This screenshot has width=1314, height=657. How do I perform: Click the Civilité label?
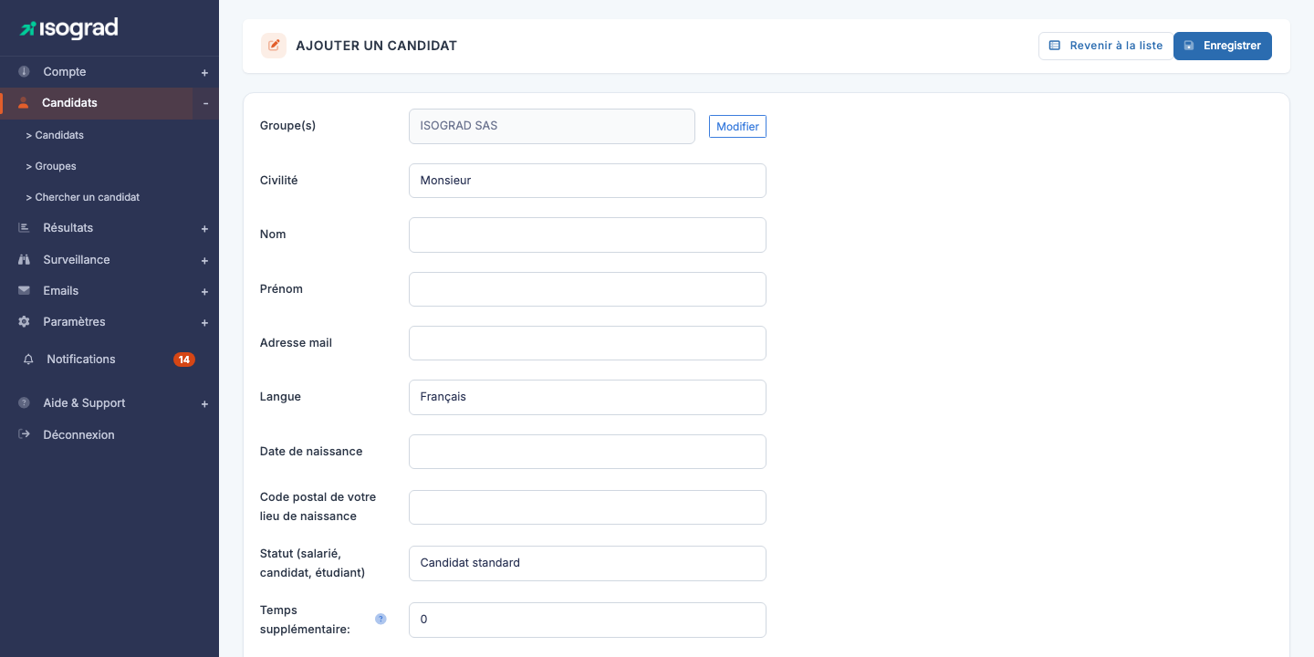pos(279,181)
